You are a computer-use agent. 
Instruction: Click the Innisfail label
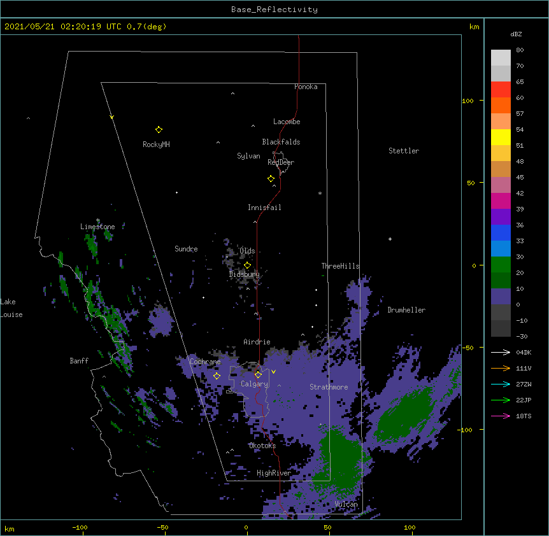[x=264, y=208]
